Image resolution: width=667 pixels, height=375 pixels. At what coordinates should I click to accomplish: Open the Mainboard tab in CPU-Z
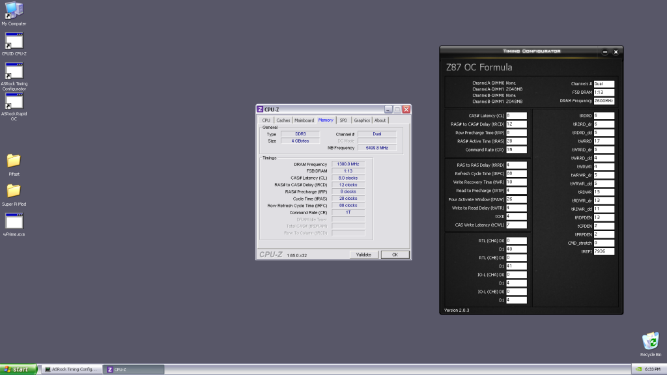[304, 120]
